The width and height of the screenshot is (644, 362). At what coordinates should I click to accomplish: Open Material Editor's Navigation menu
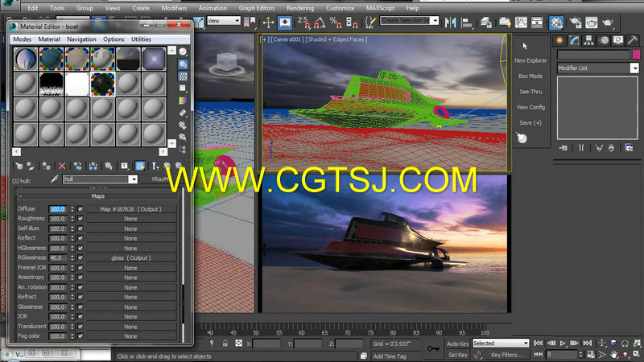81,39
